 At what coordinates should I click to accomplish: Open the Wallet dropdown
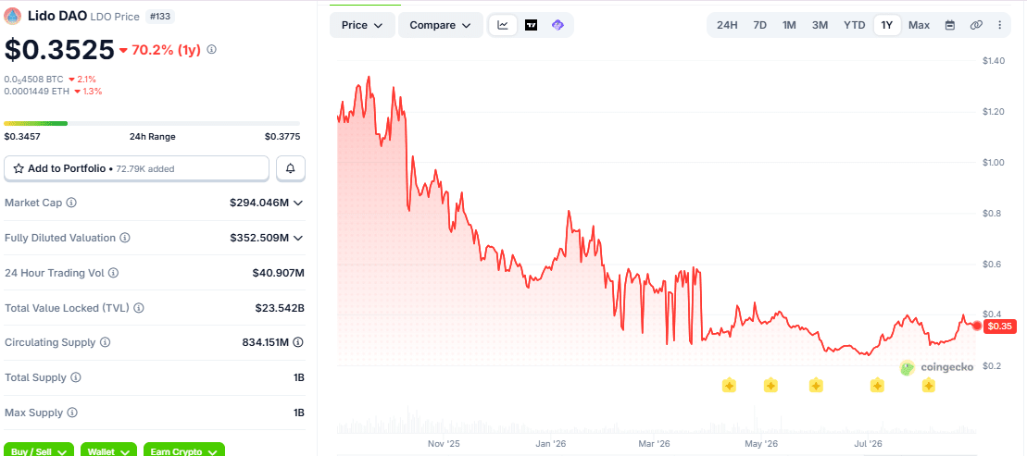[108, 450]
